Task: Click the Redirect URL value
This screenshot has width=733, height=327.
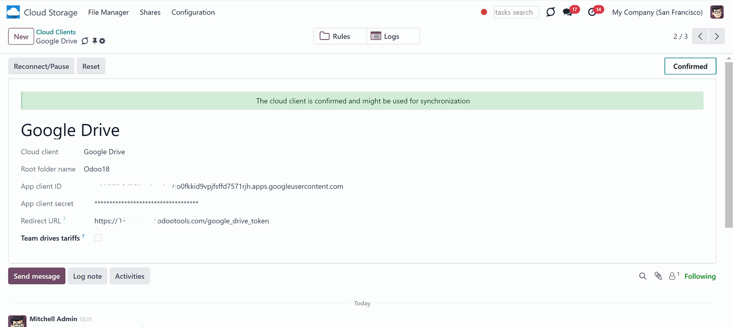Action: click(x=182, y=221)
